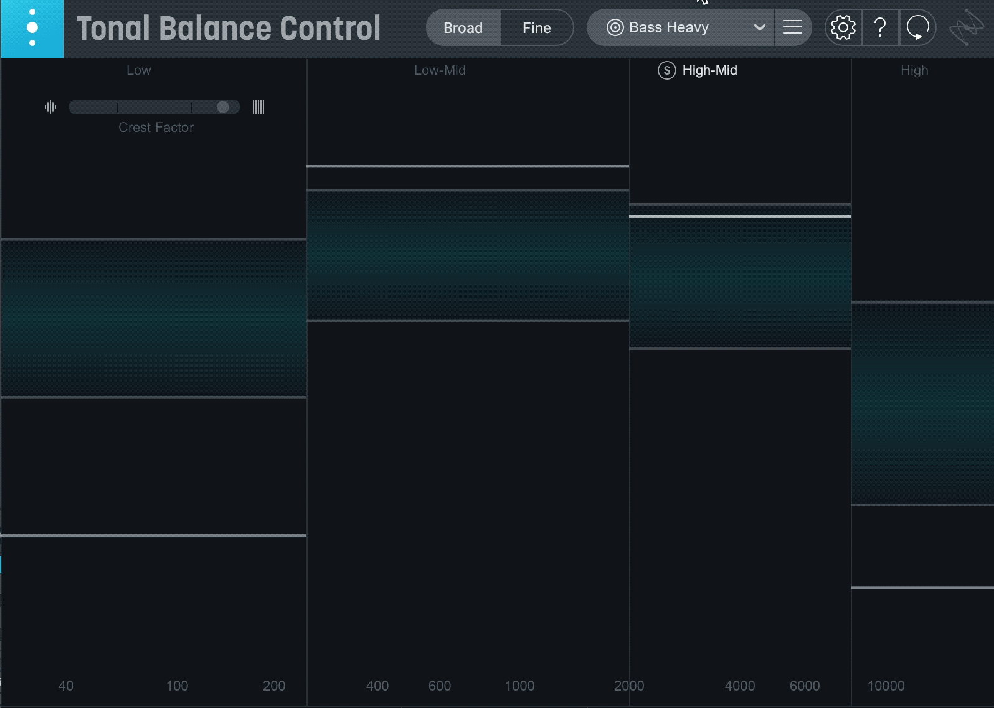
Task: Click the 600 Hz frequency label
Action: [x=439, y=686]
